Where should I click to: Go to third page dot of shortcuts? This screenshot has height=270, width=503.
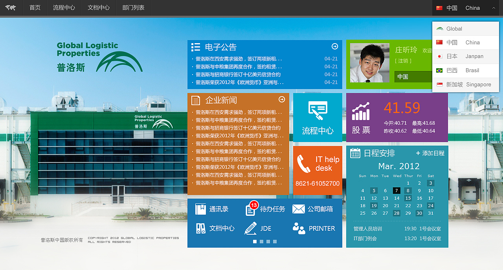(x=268, y=241)
